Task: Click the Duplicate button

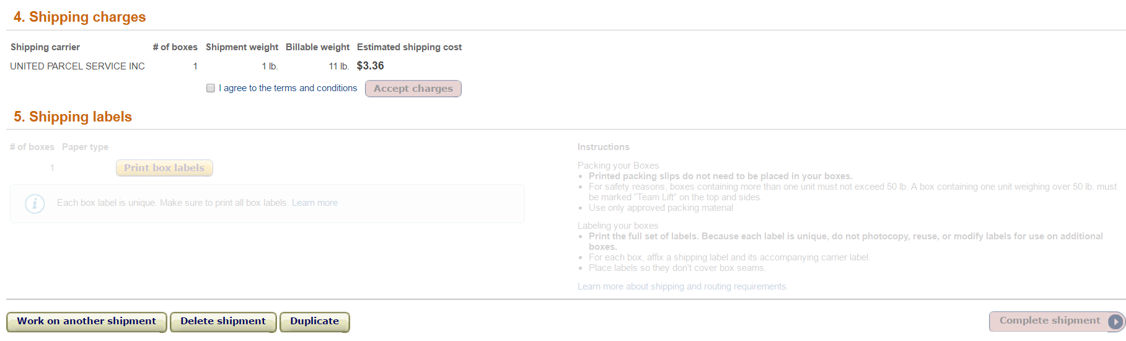Action: (315, 322)
